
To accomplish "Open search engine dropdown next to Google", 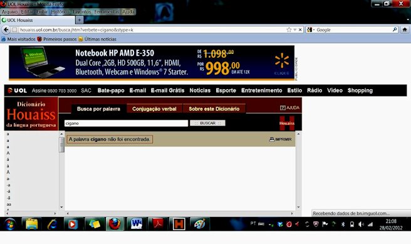I will (314, 29).
